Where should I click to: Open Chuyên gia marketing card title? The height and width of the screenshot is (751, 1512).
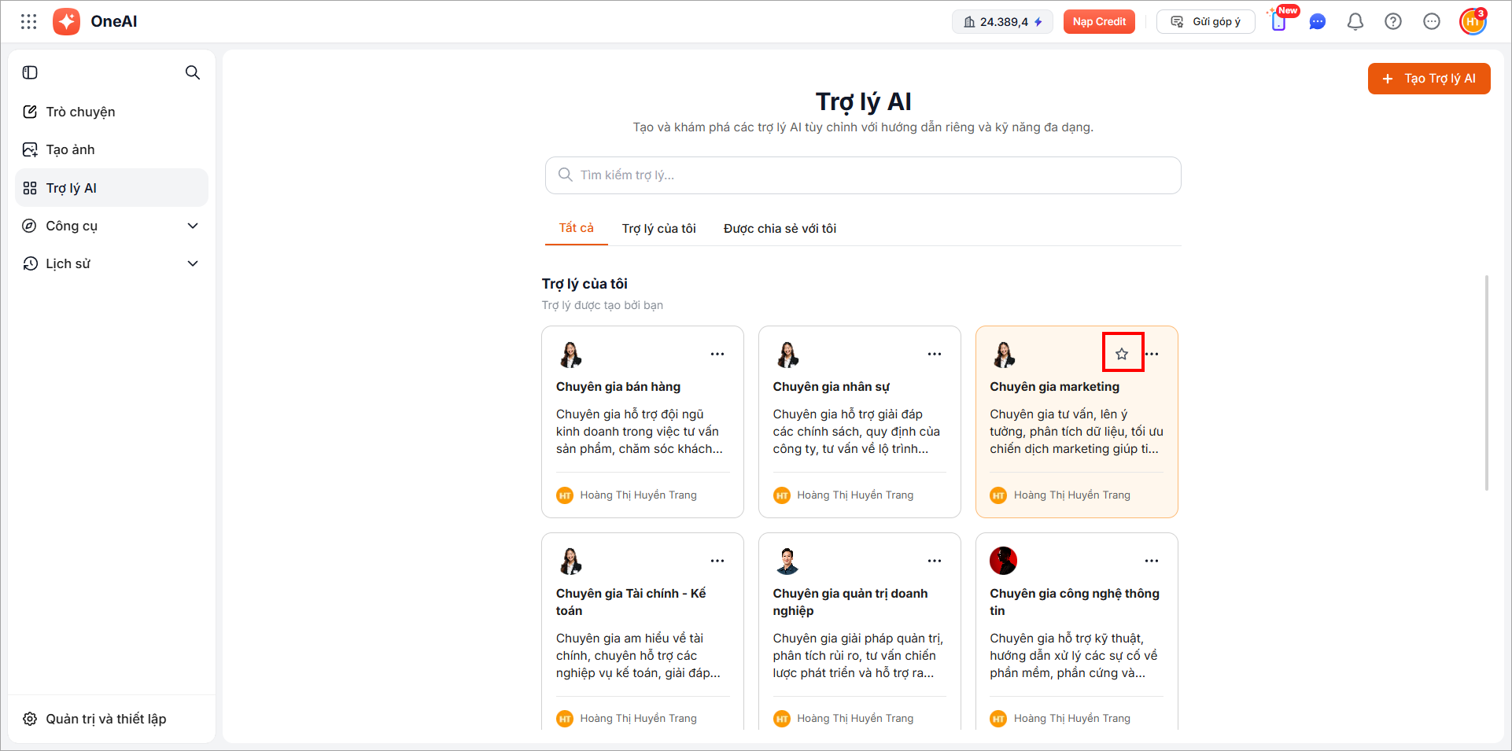(1054, 387)
